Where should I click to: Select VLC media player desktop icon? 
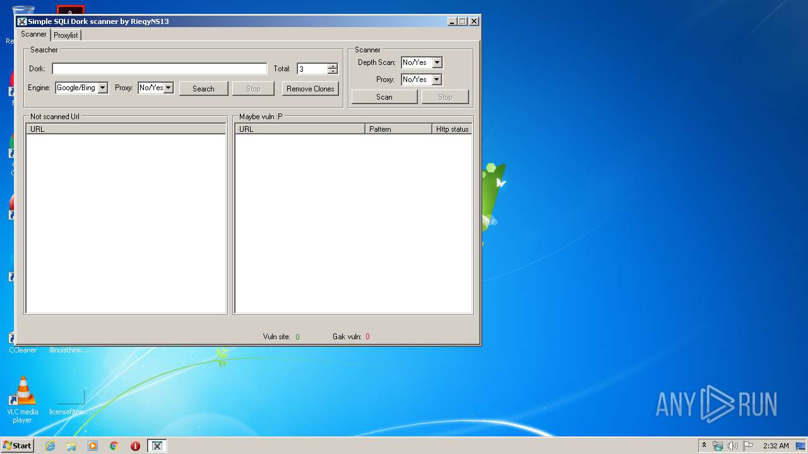point(23,400)
